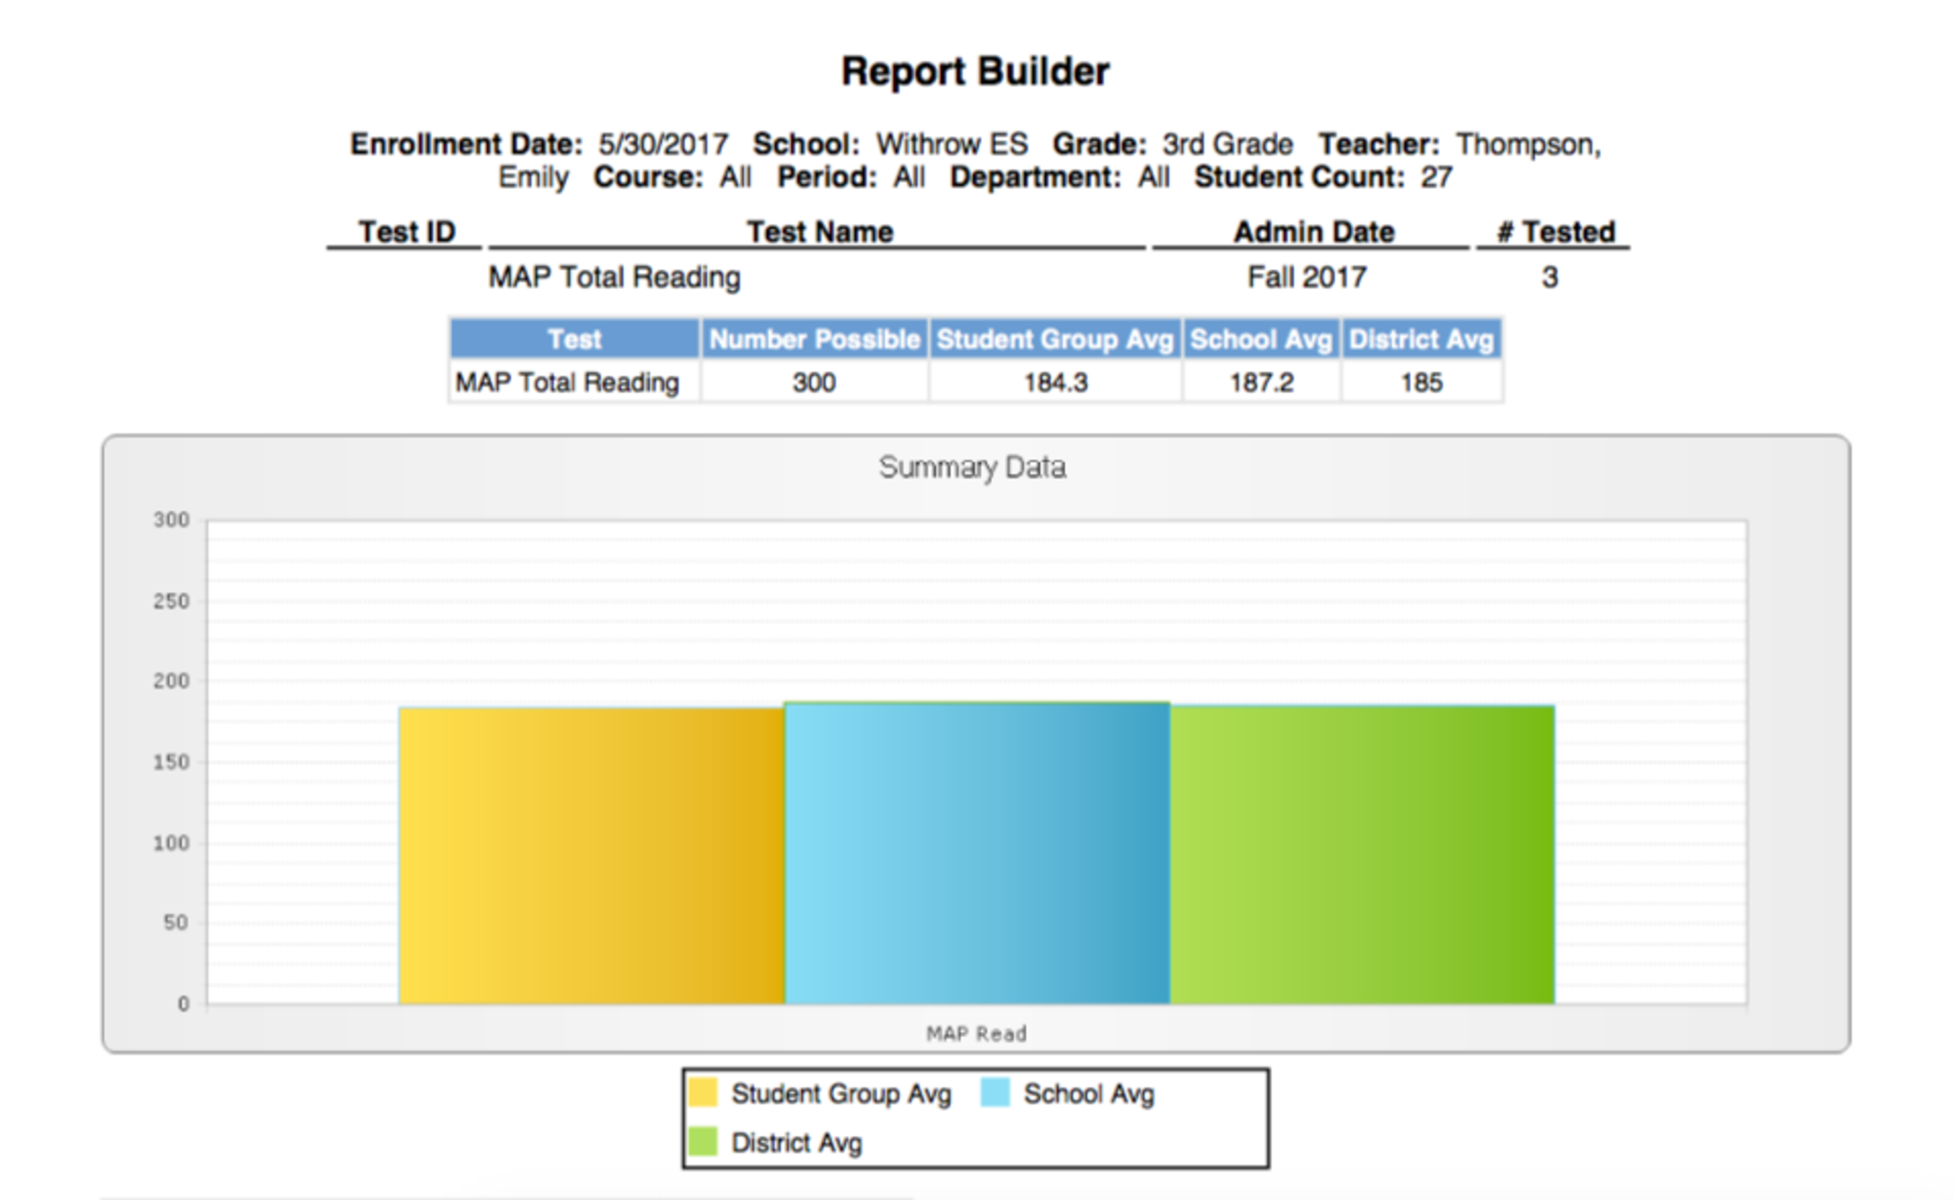Click the # Tested column header

pos(1555,232)
